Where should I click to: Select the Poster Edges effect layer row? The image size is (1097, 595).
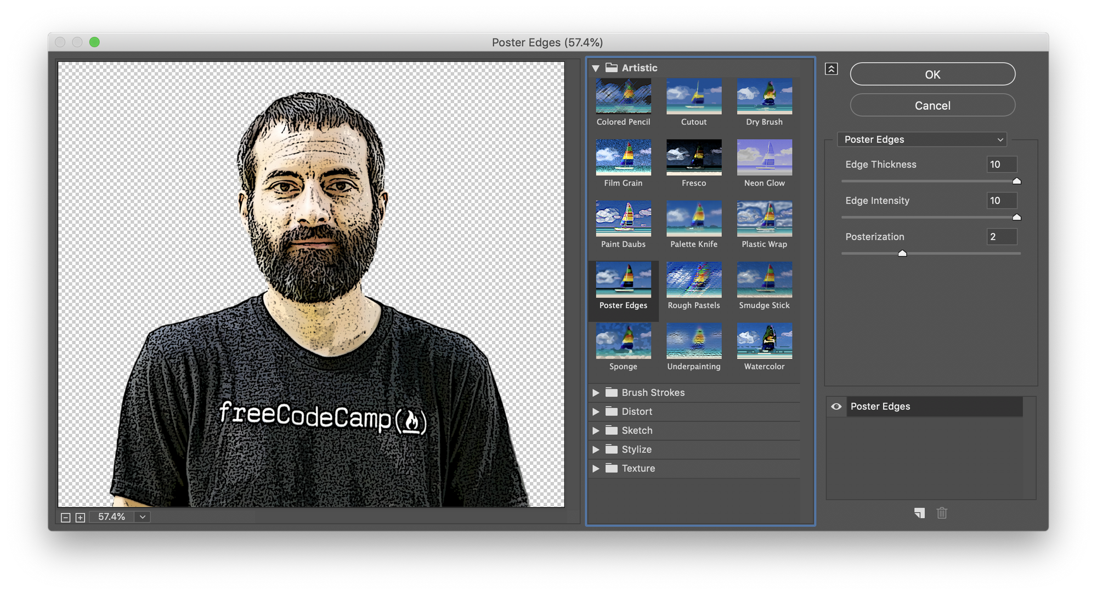(935, 407)
